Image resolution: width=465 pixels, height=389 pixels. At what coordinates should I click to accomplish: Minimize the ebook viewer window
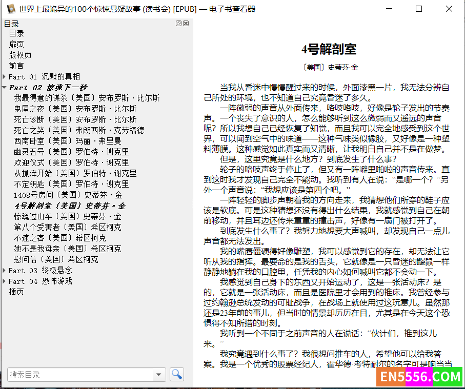(x=389, y=9)
